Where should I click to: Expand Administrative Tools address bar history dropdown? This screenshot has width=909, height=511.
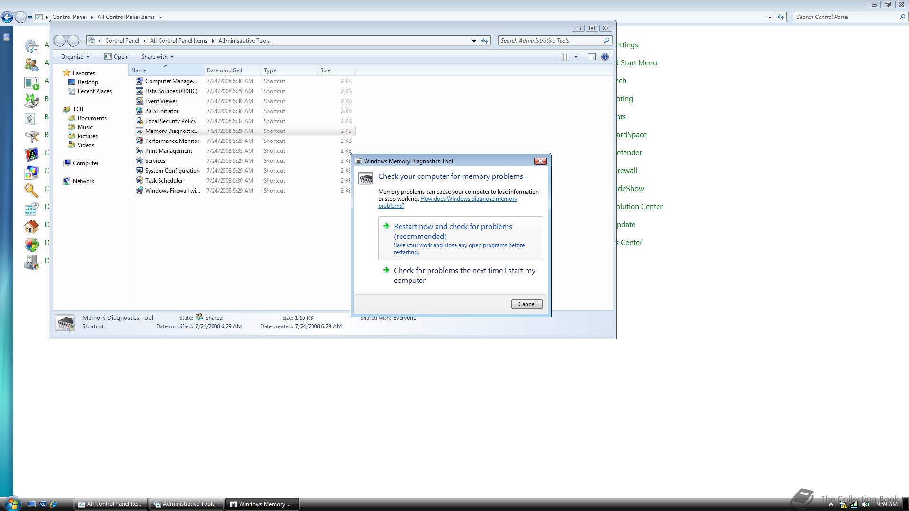coord(474,41)
